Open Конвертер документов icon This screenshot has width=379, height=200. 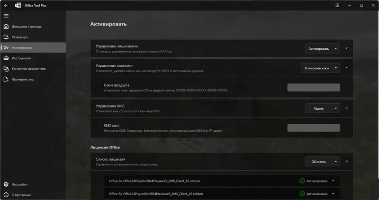tap(6, 69)
